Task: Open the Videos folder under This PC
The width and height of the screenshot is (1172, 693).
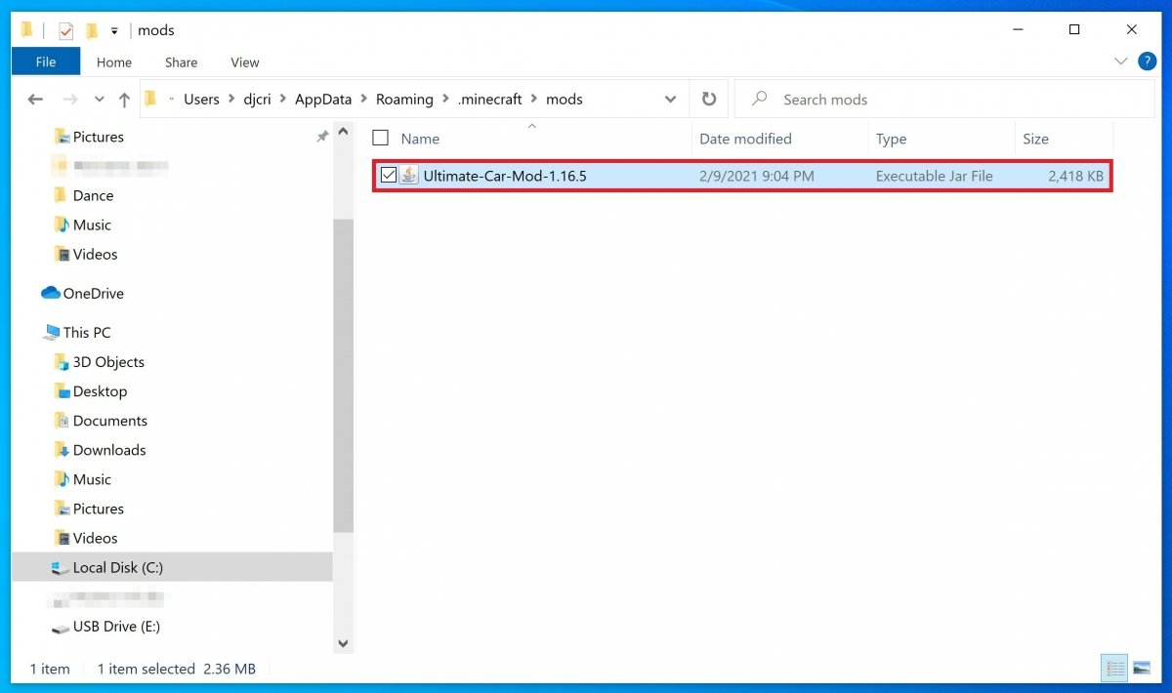Action: pyautogui.click(x=96, y=537)
